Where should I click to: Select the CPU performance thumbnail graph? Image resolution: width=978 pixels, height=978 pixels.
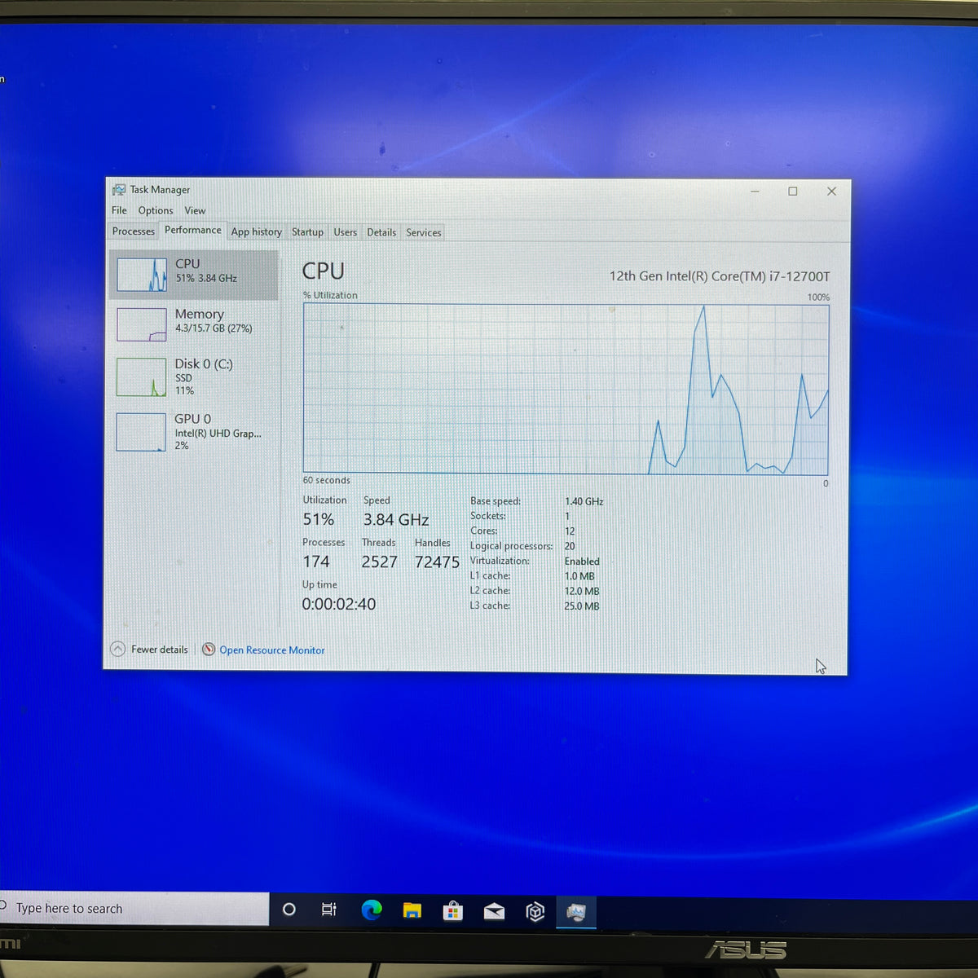142,275
